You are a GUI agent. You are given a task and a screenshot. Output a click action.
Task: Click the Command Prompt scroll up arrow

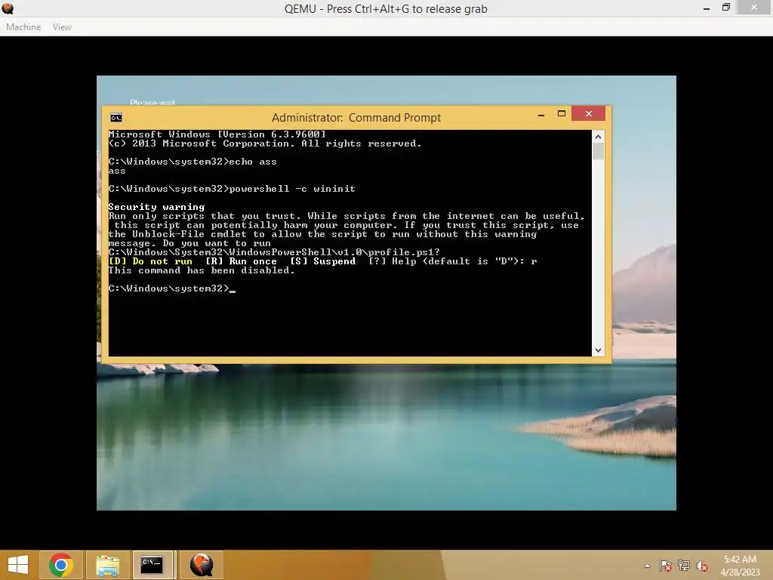click(x=598, y=137)
